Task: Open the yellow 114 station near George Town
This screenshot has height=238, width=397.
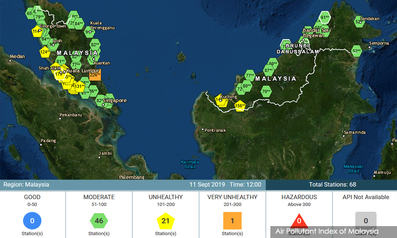Action: pyautogui.click(x=37, y=31)
